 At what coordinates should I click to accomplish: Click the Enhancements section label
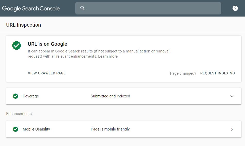point(19,114)
